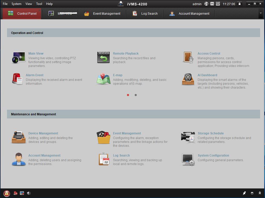The image size is (265, 198).
Task: Open the Main View camera icon
Action: [x=19, y=57]
